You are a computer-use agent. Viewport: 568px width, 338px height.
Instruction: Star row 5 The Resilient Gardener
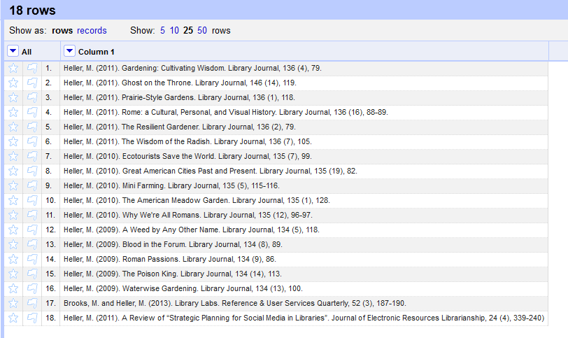pyautogui.click(x=13, y=127)
